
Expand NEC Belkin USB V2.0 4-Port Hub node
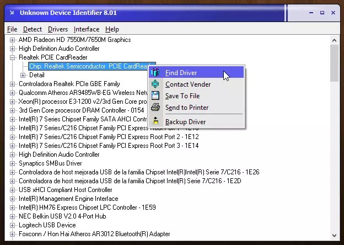pyautogui.click(x=12, y=216)
